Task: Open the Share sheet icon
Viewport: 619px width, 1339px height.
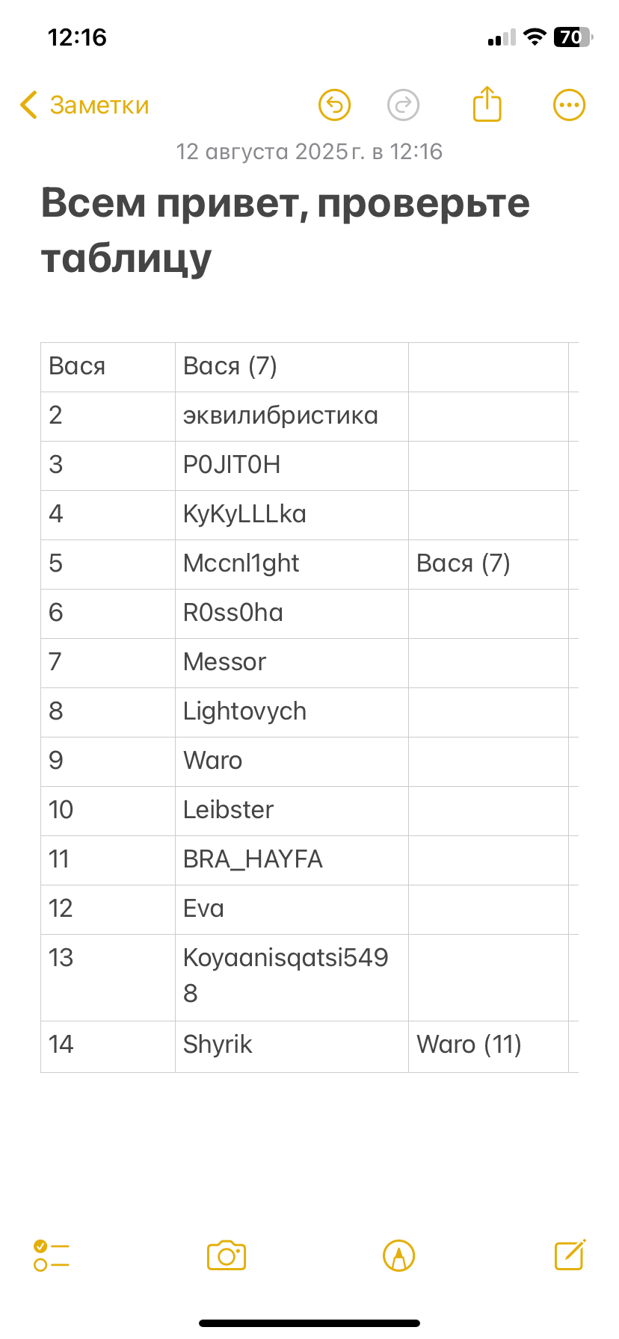Action: tap(487, 104)
